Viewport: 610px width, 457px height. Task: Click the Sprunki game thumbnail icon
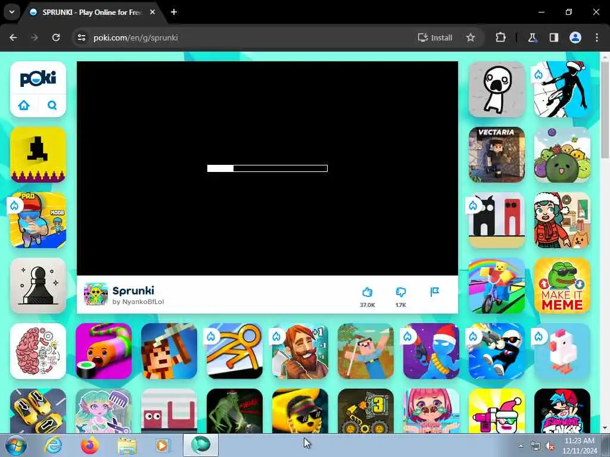click(x=96, y=294)
